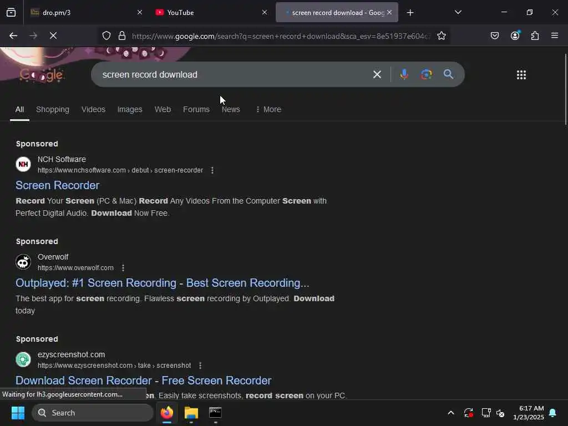Viewport: 568px width, 426px height.
Task: Open options for Overwolf ad
Action: 123,268
